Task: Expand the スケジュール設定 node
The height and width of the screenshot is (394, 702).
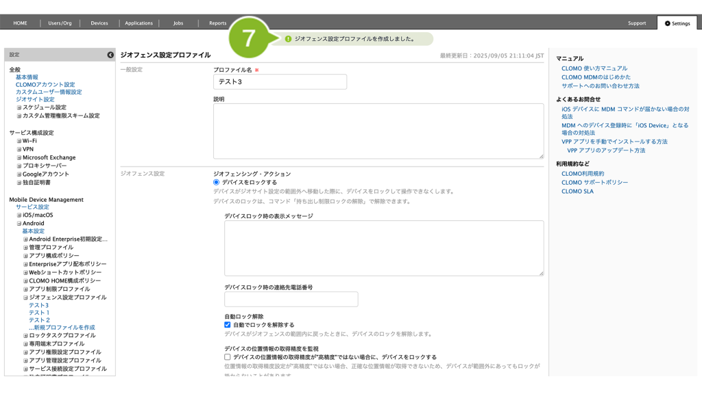Action: (19, 107)
